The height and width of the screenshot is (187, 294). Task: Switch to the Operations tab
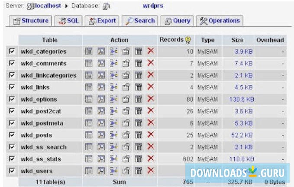click(220, 21)
